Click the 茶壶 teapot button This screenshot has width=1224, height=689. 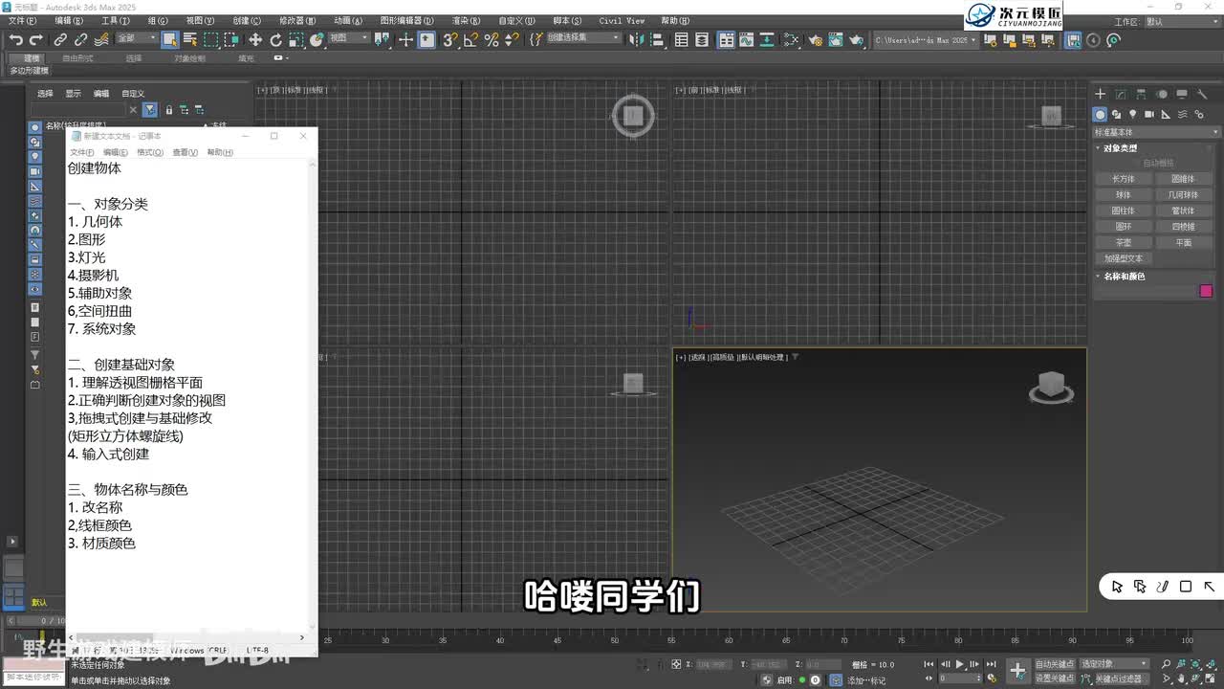[x=1124, y=242]
